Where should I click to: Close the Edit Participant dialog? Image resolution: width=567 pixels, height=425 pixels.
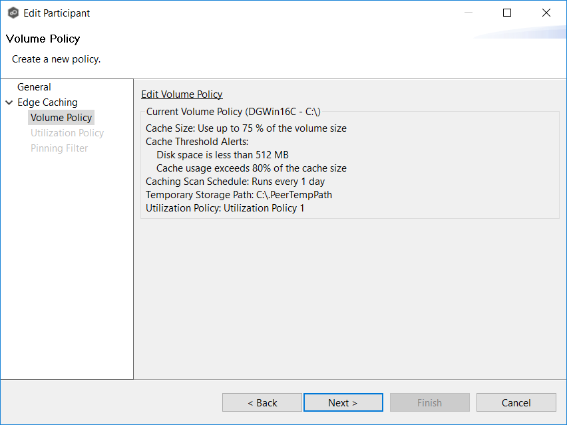coord(546,13)
